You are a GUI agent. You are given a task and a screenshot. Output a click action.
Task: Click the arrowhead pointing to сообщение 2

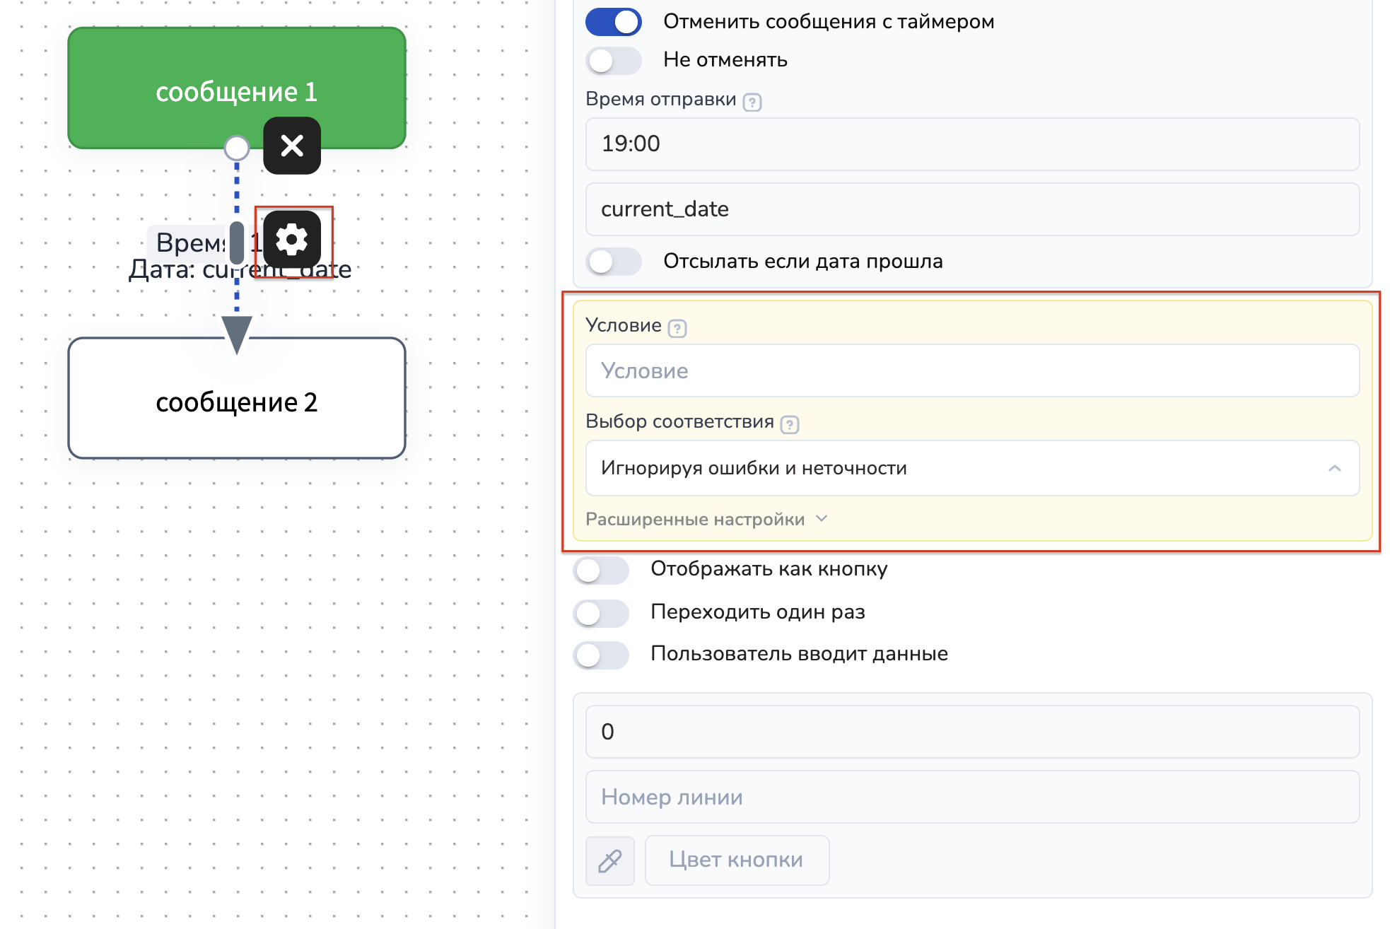coord(237,334)
